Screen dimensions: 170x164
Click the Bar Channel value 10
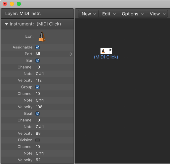[38, 67]
